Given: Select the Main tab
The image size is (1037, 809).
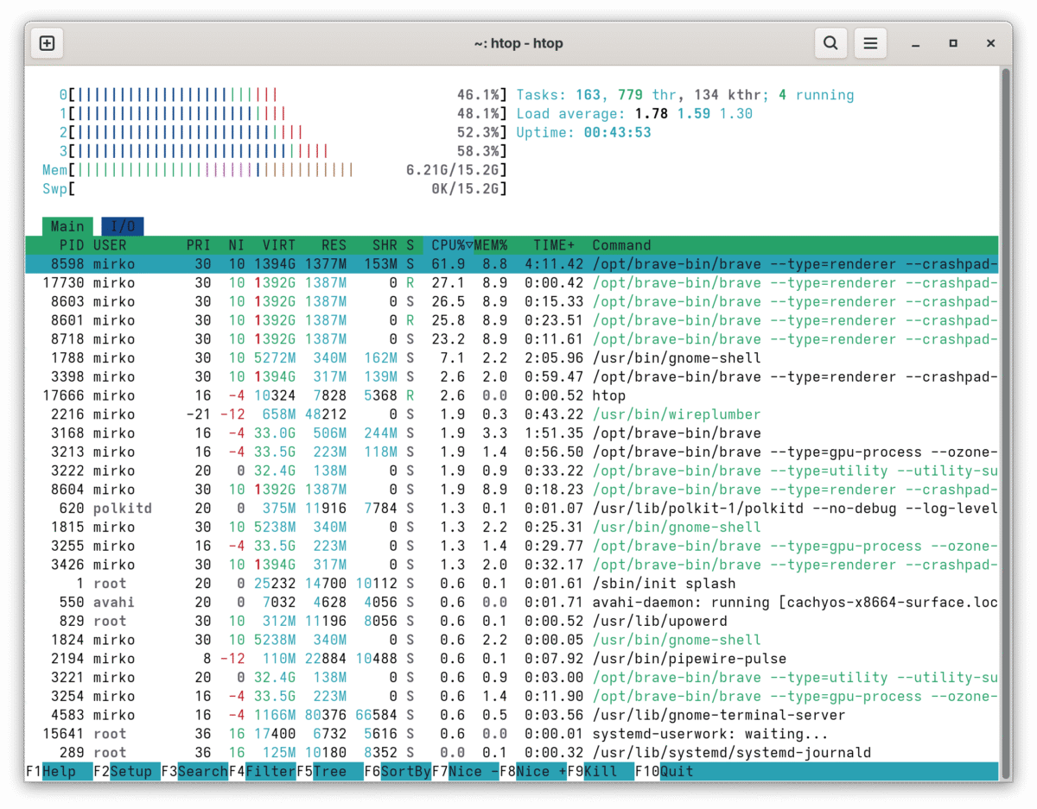Looking at the screenshot, I should pos(67,226).
